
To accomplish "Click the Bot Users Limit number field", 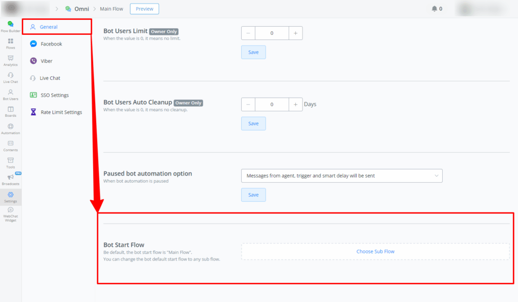I will [x=272, y=33].
